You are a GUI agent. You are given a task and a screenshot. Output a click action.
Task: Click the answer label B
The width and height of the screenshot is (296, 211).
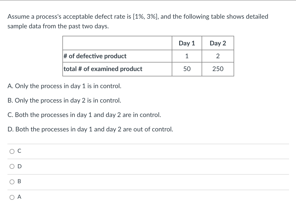tap(19, 182)
